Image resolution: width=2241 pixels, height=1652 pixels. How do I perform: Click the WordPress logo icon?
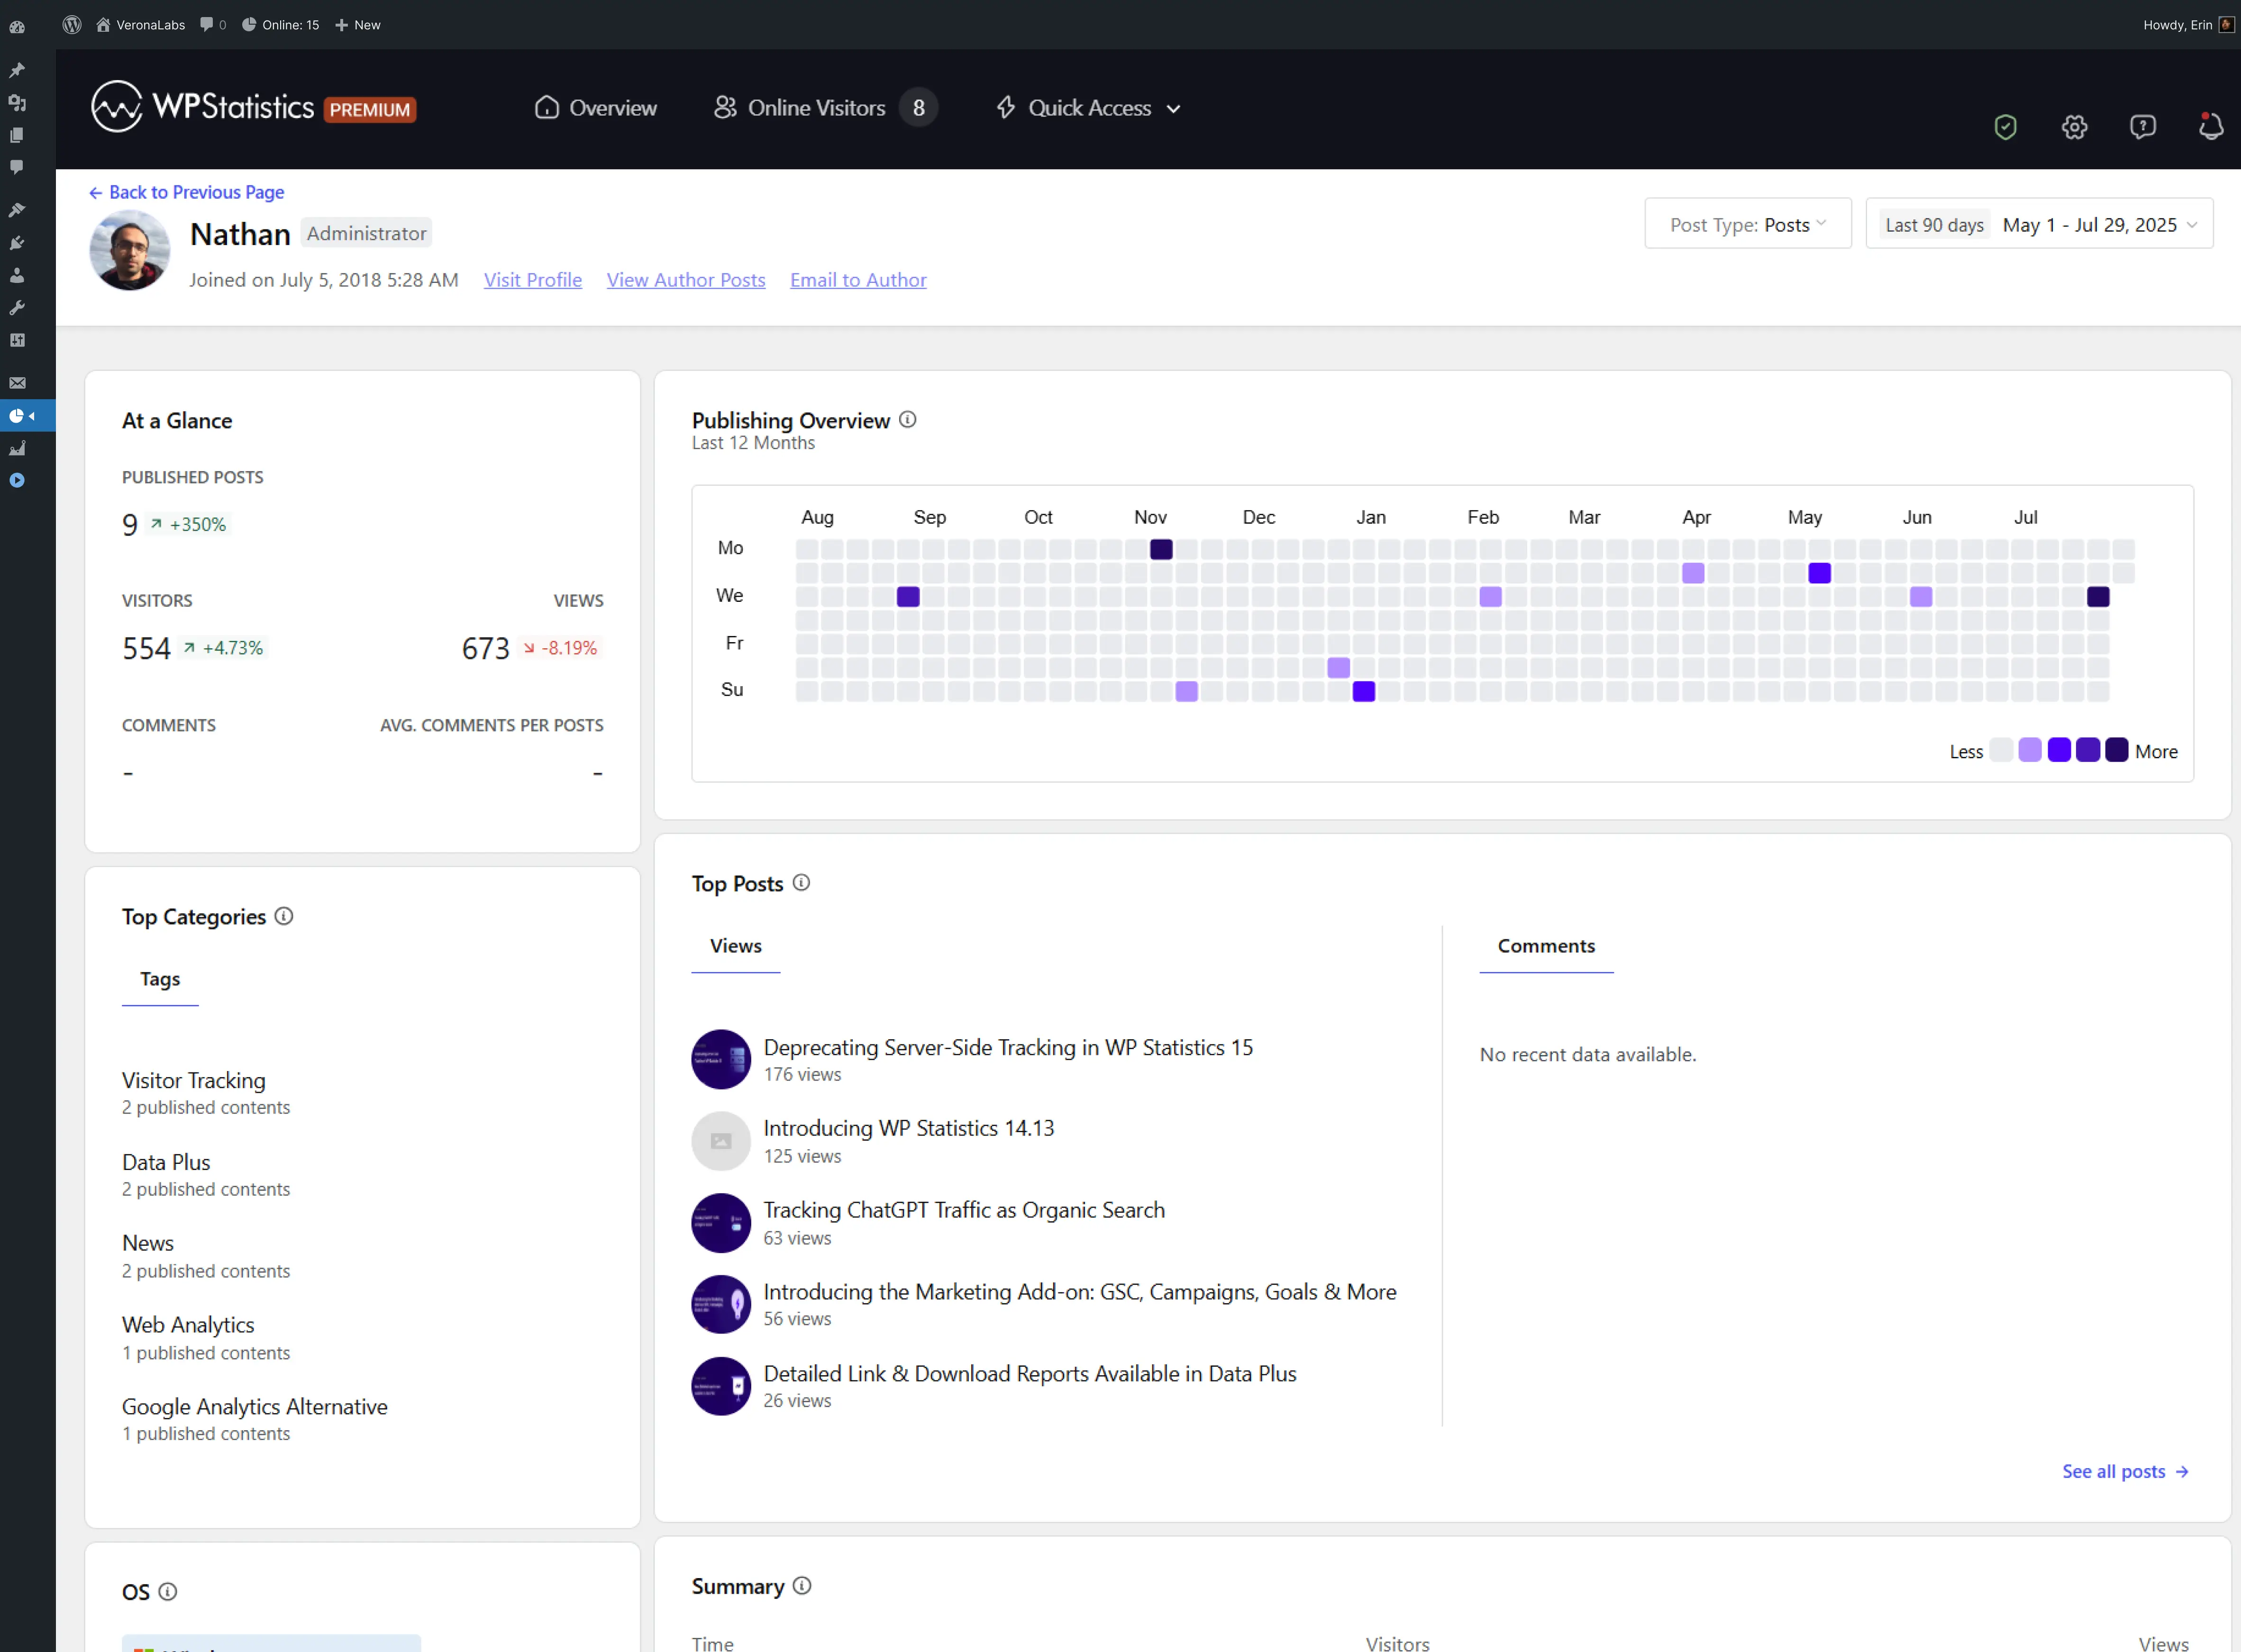point(72,24)
